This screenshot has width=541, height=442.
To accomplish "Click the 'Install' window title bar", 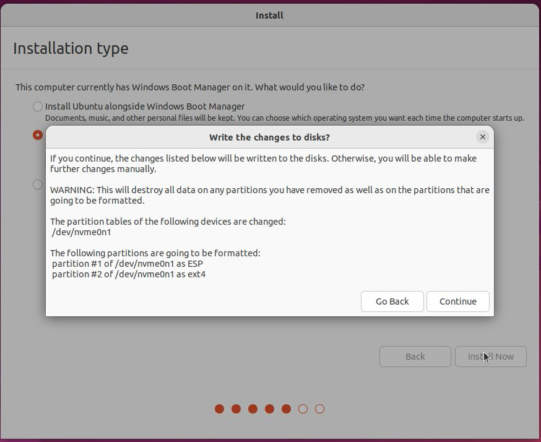I will click(x=269, y=15).
